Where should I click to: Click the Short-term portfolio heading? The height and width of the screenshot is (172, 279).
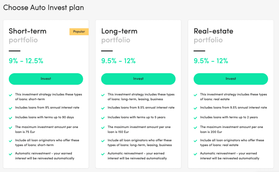[28, 31]
